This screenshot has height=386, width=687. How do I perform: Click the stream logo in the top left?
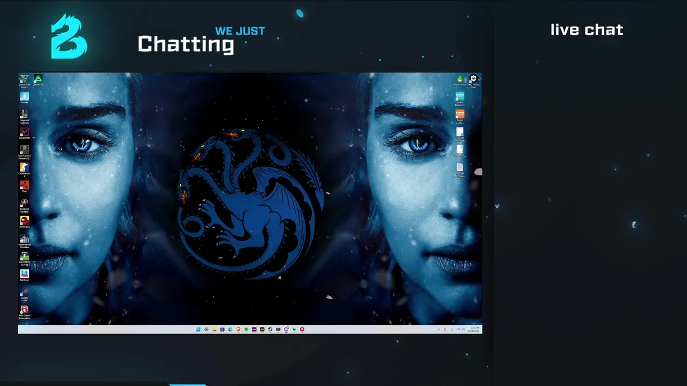click(69, 36)
